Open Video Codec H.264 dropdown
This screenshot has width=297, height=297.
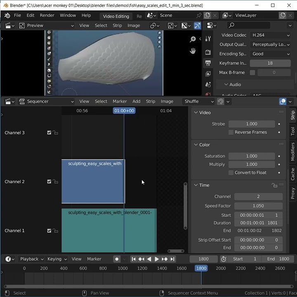270,35
